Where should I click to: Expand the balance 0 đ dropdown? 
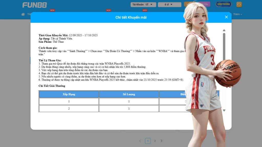pos(169,5)
